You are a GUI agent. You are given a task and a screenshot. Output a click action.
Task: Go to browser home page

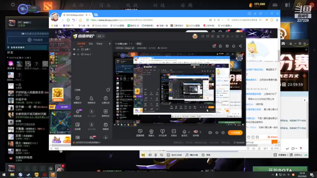pyautogui.click(x=80, y=20)
